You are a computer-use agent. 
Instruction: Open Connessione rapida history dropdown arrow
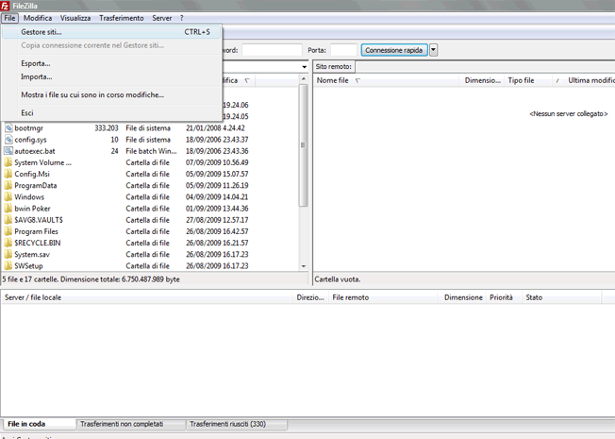click(x=433, y=50)
